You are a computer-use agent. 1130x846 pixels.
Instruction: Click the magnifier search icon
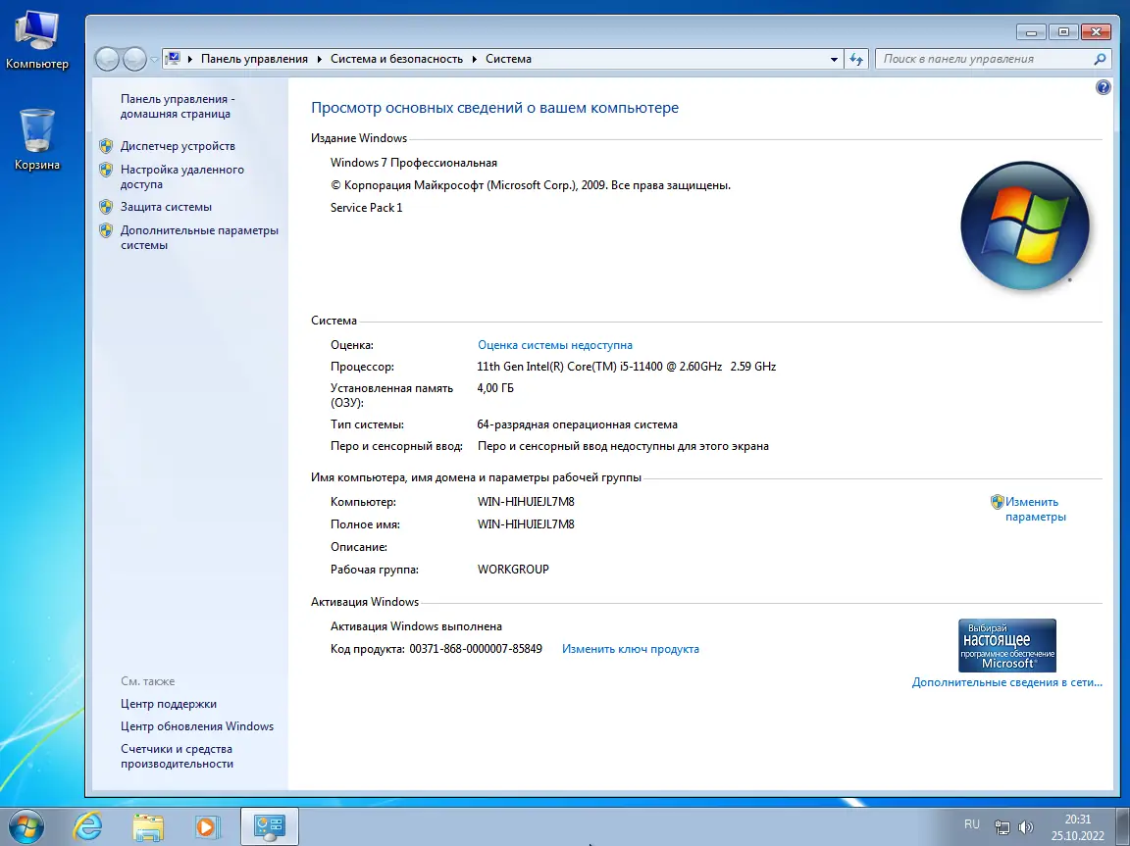[1100, 59]
